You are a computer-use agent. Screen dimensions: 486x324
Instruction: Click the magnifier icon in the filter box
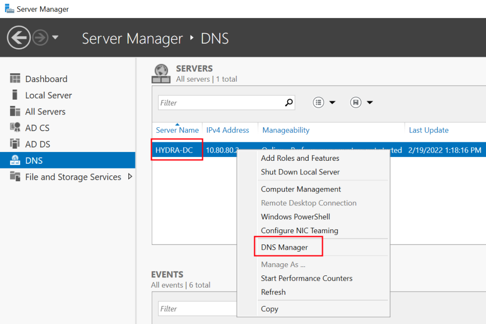[290, 102]
